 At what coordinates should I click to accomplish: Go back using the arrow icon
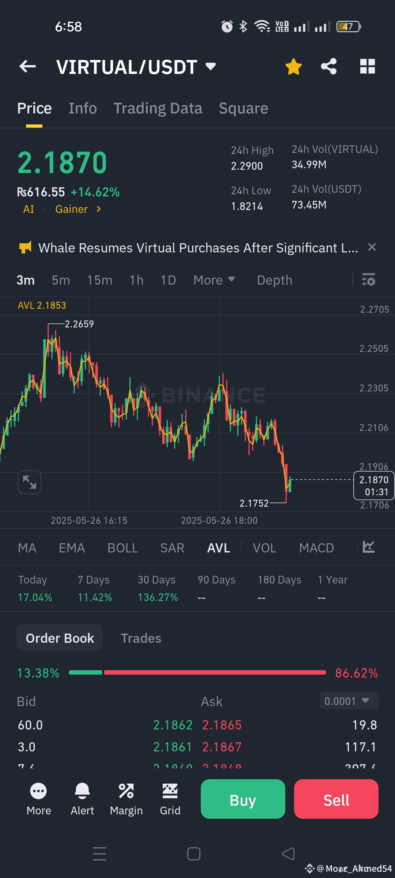27,67
